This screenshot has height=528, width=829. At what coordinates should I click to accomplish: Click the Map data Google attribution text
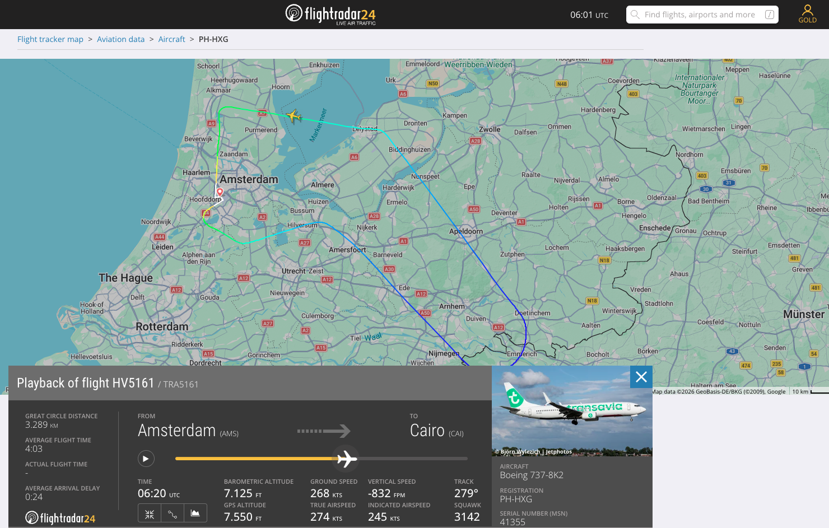click(x=719, y=392)
